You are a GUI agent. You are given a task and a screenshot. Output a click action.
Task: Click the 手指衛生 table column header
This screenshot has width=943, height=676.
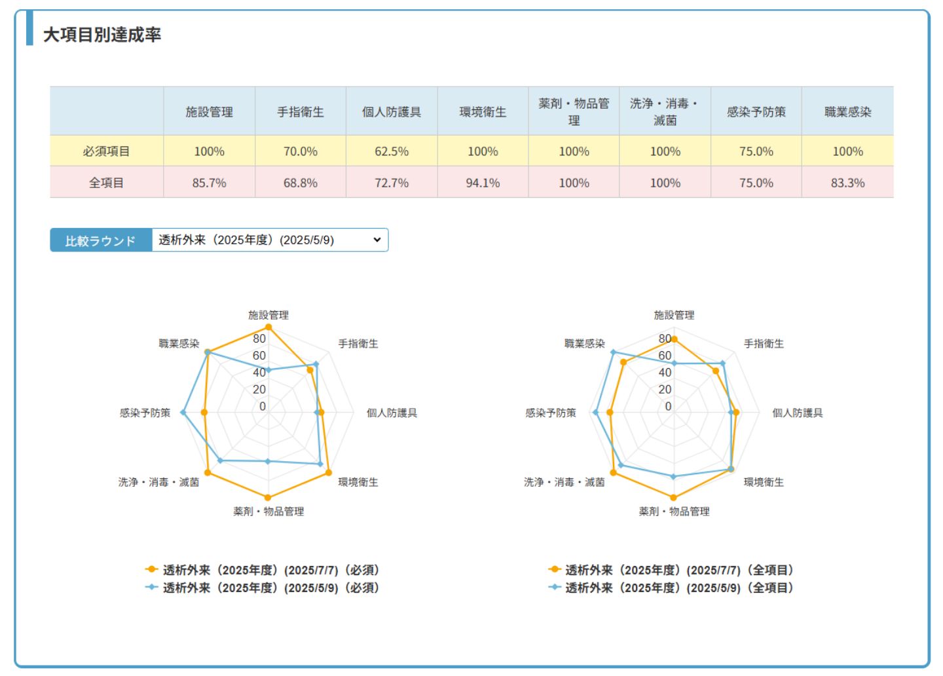coord(300,112)
